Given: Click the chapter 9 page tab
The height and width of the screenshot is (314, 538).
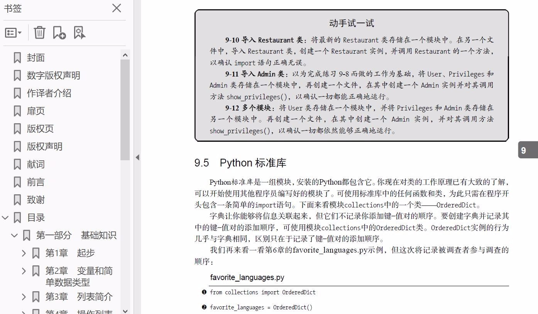Looking at the screenshot, I should pyautogui.click(x=528, y=150).
